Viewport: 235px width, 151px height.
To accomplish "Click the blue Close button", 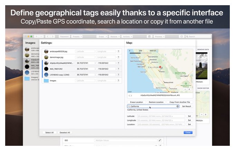I will pyautogui.click(x=188, y=133).
